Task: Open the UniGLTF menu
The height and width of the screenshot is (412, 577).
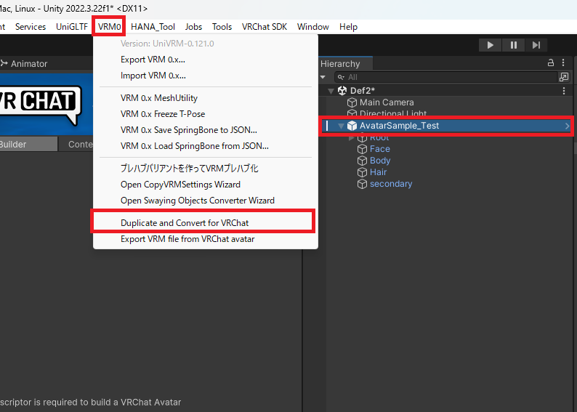Action: point(72,27)
